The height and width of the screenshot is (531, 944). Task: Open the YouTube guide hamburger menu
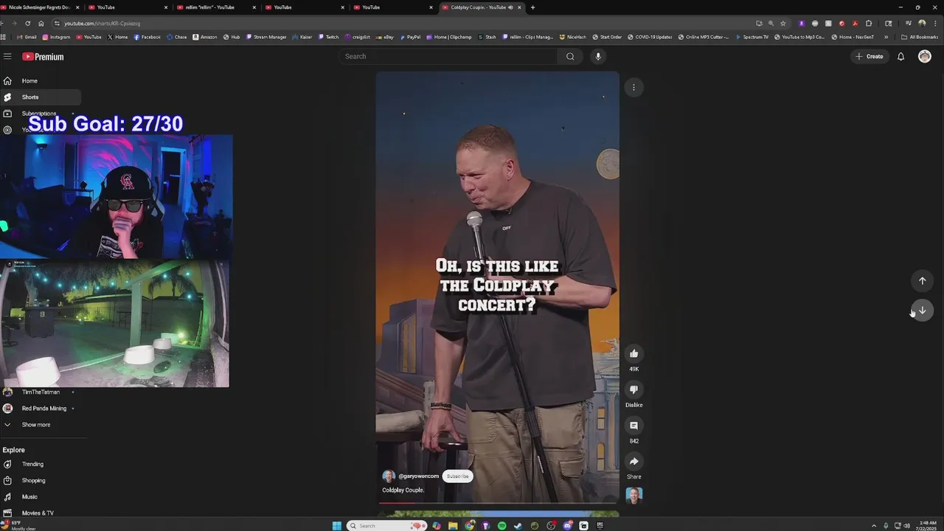tap(7, 56)
